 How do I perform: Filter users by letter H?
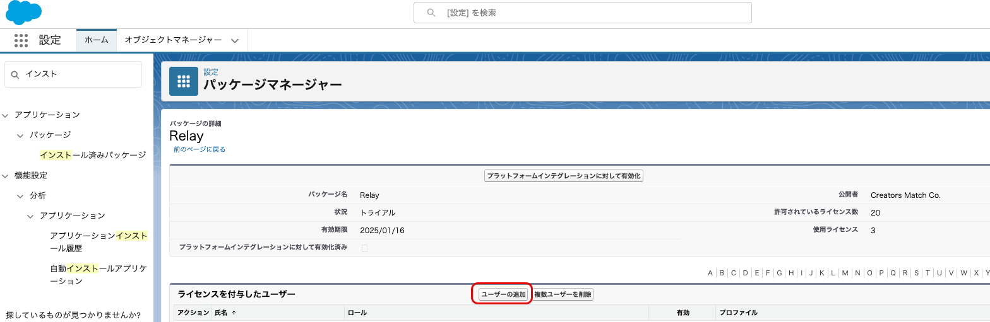(791, 273)
